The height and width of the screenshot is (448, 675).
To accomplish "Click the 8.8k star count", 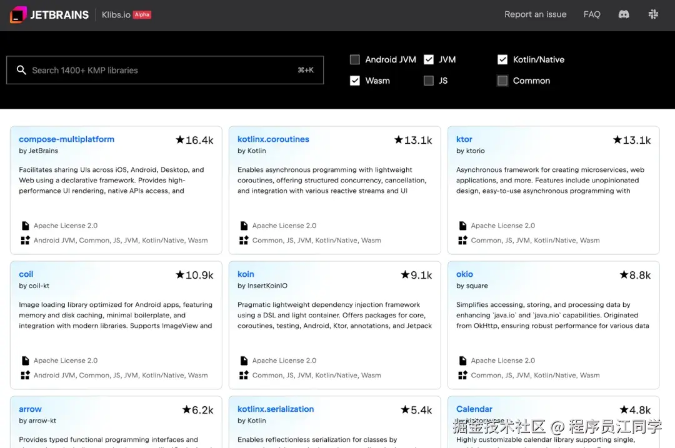I will click(640, 274).
